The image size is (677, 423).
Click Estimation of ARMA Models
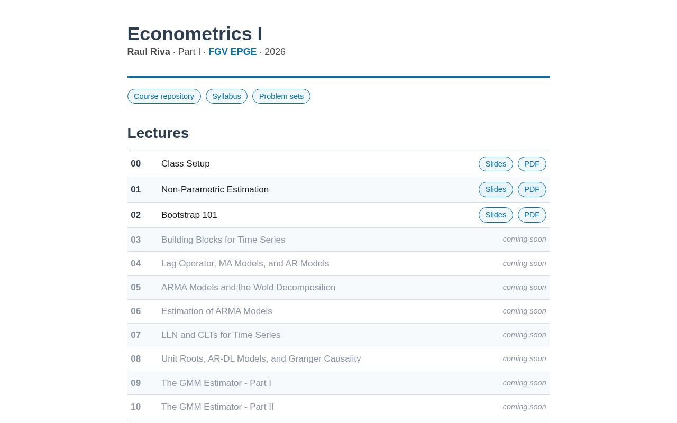click(x=217, y=311)
